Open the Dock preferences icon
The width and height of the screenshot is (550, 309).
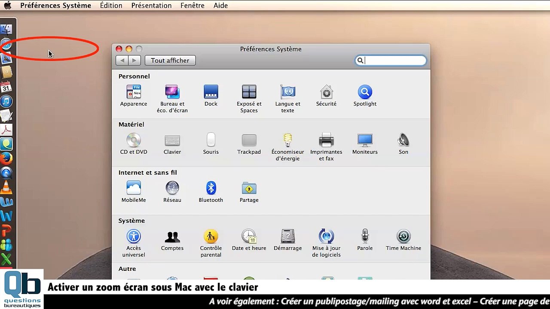[211, 92]
